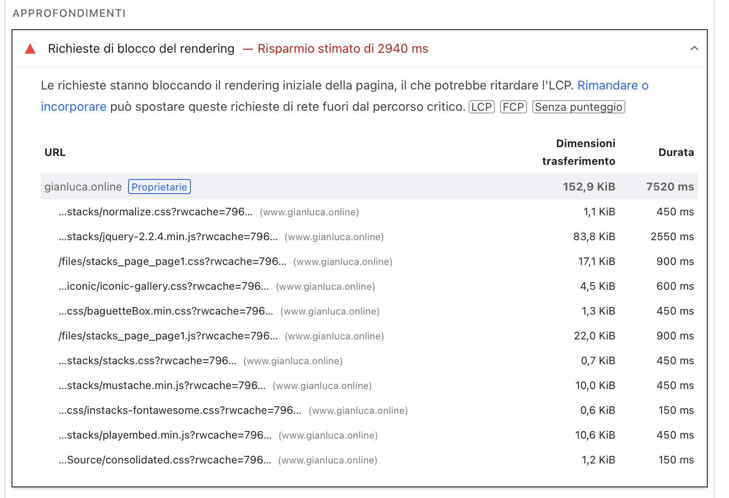
Task: Click the 'Senza punteggio' tag
Action: coord(578,107)
